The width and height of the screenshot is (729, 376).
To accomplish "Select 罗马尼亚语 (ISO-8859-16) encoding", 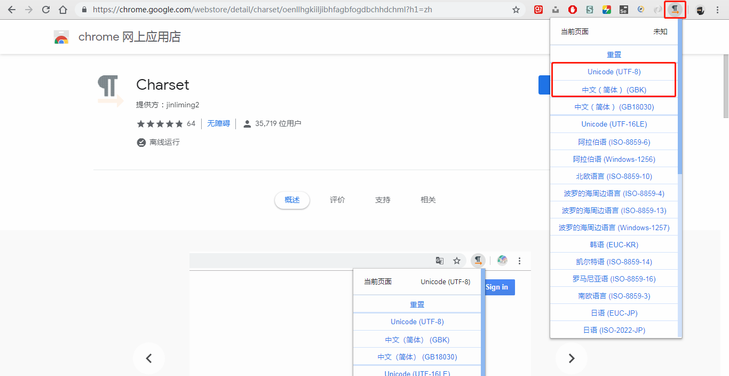I will [x=614, y=279].
